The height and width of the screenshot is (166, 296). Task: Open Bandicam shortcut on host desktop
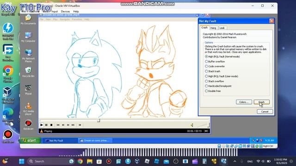[8, 136]
